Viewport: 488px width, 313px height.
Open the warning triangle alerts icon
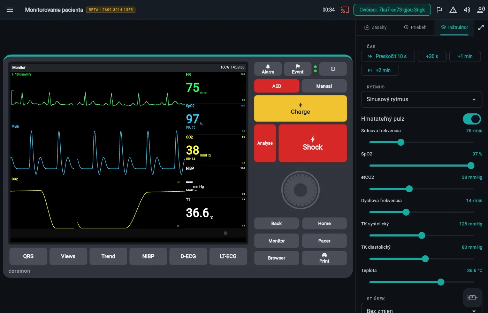pos(453,10)
